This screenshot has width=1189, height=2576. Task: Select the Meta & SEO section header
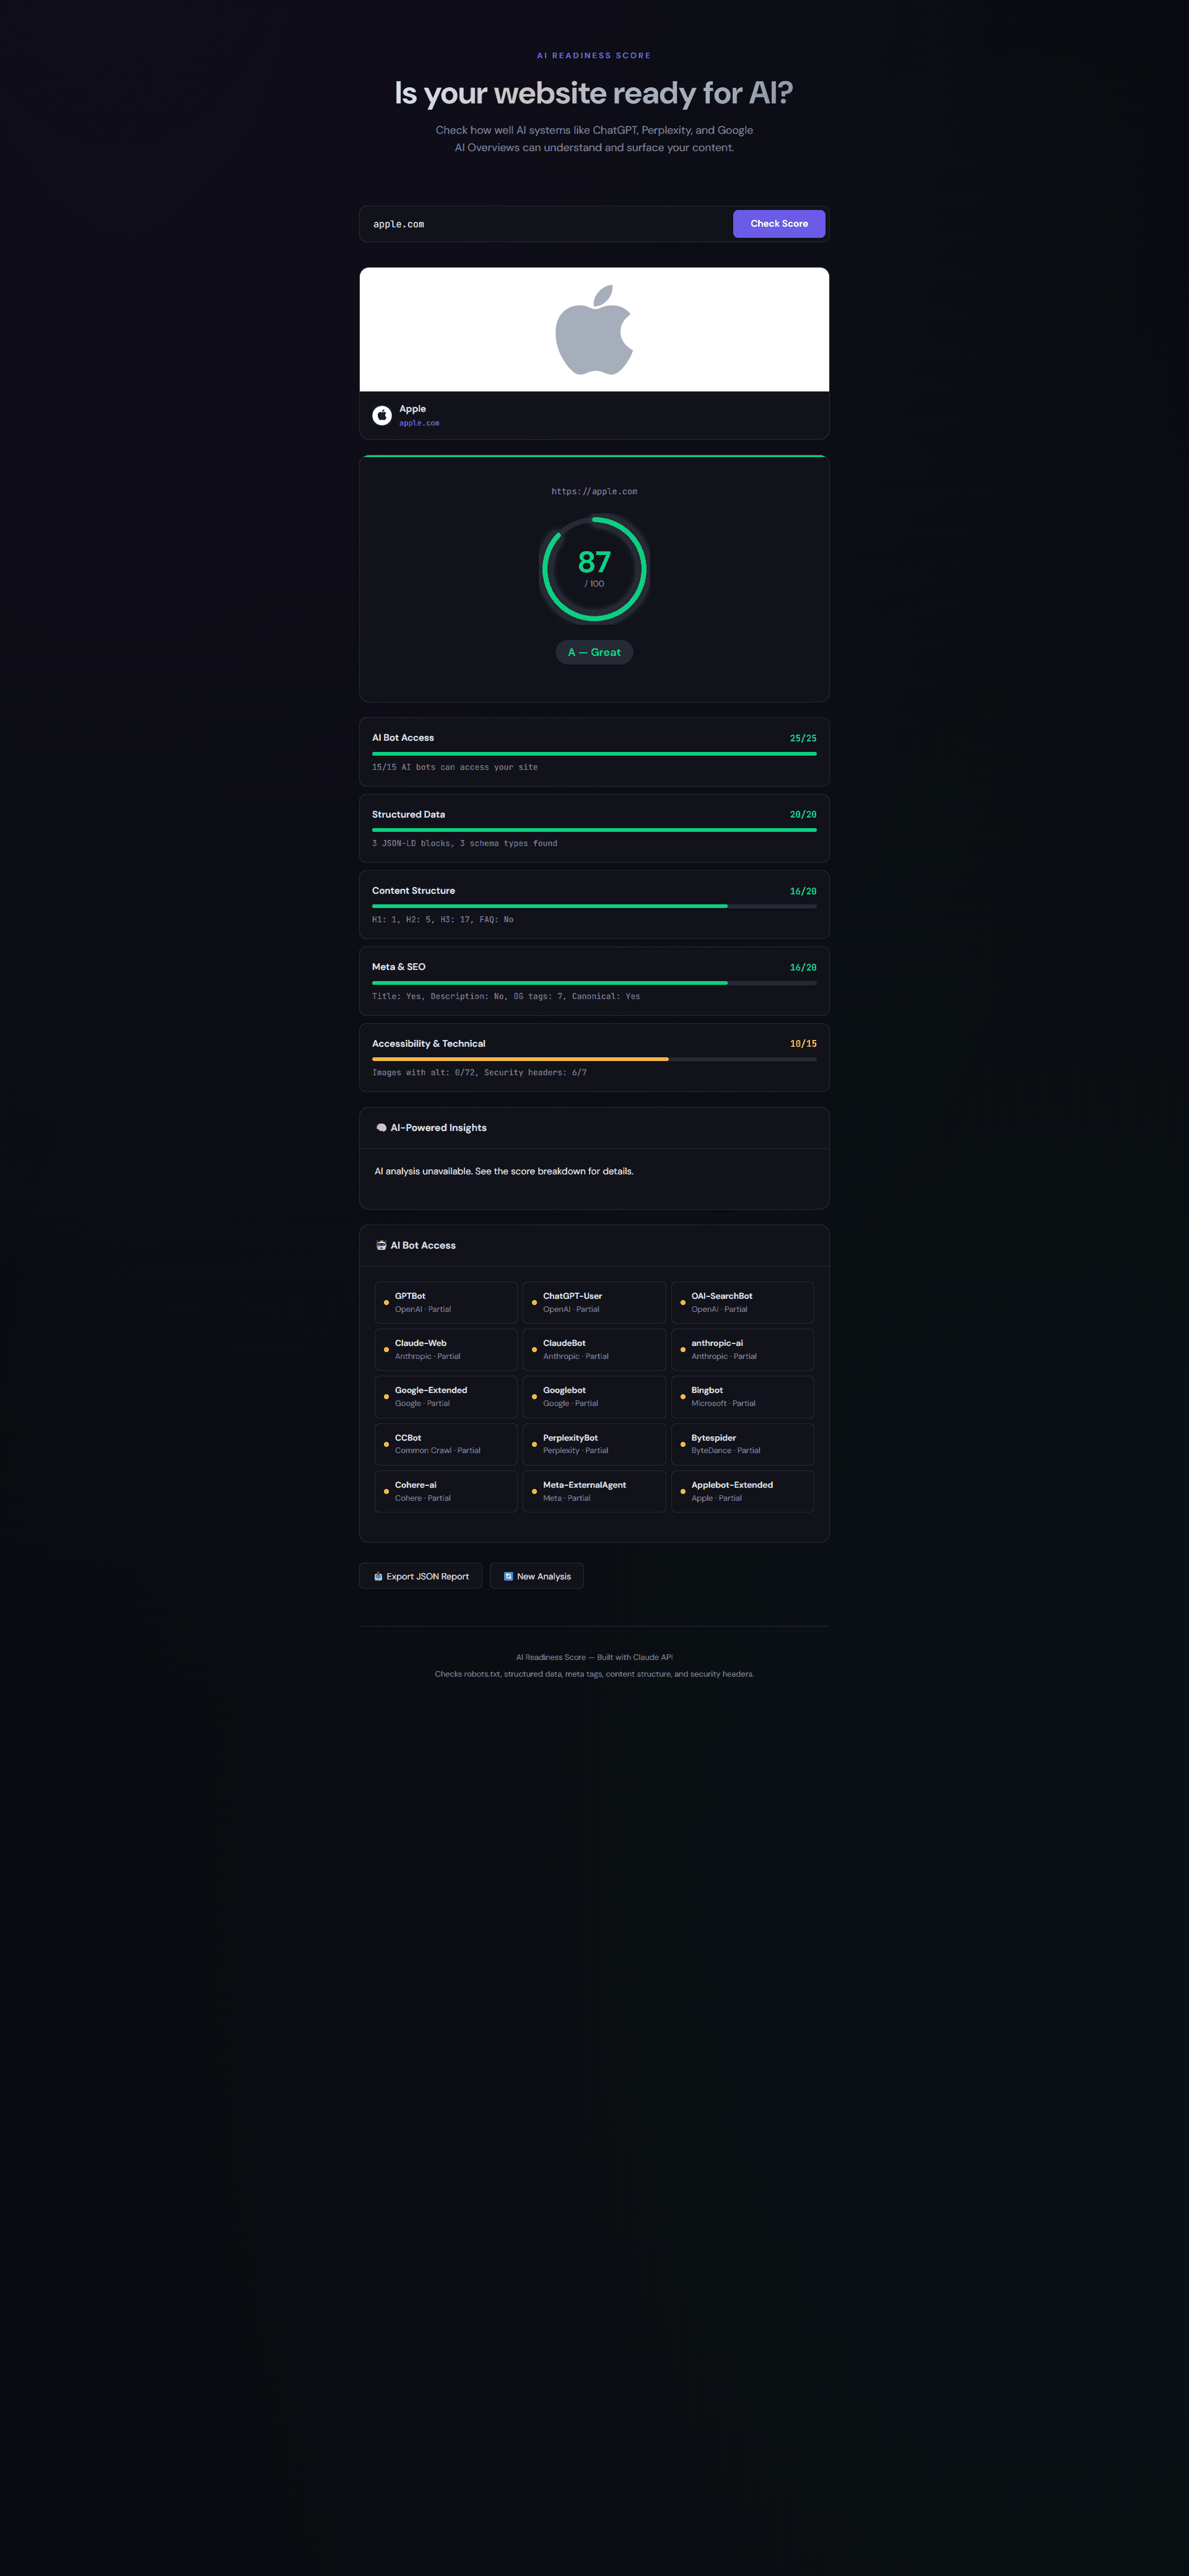click(398, 967)
